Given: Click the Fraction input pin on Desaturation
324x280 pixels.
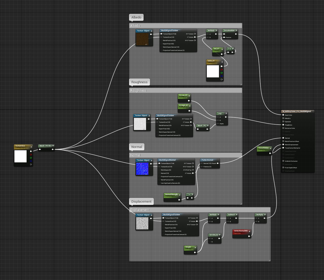Looking at the screenshot, I should (224, 37).
